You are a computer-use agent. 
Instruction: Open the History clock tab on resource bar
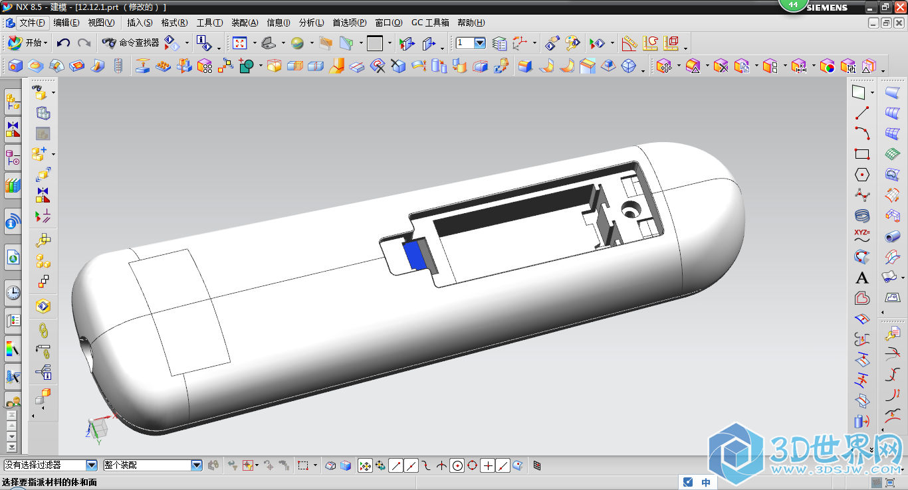(x=13, y=293)
